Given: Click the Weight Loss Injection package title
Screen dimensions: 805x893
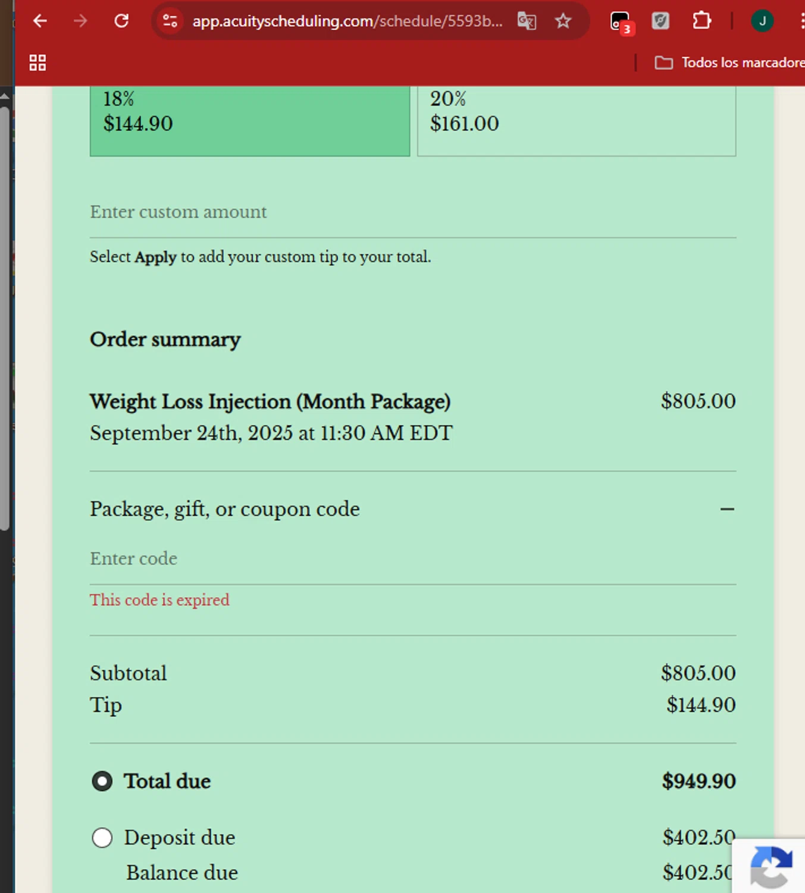Looking at the screenshot, I should [270, 402].
